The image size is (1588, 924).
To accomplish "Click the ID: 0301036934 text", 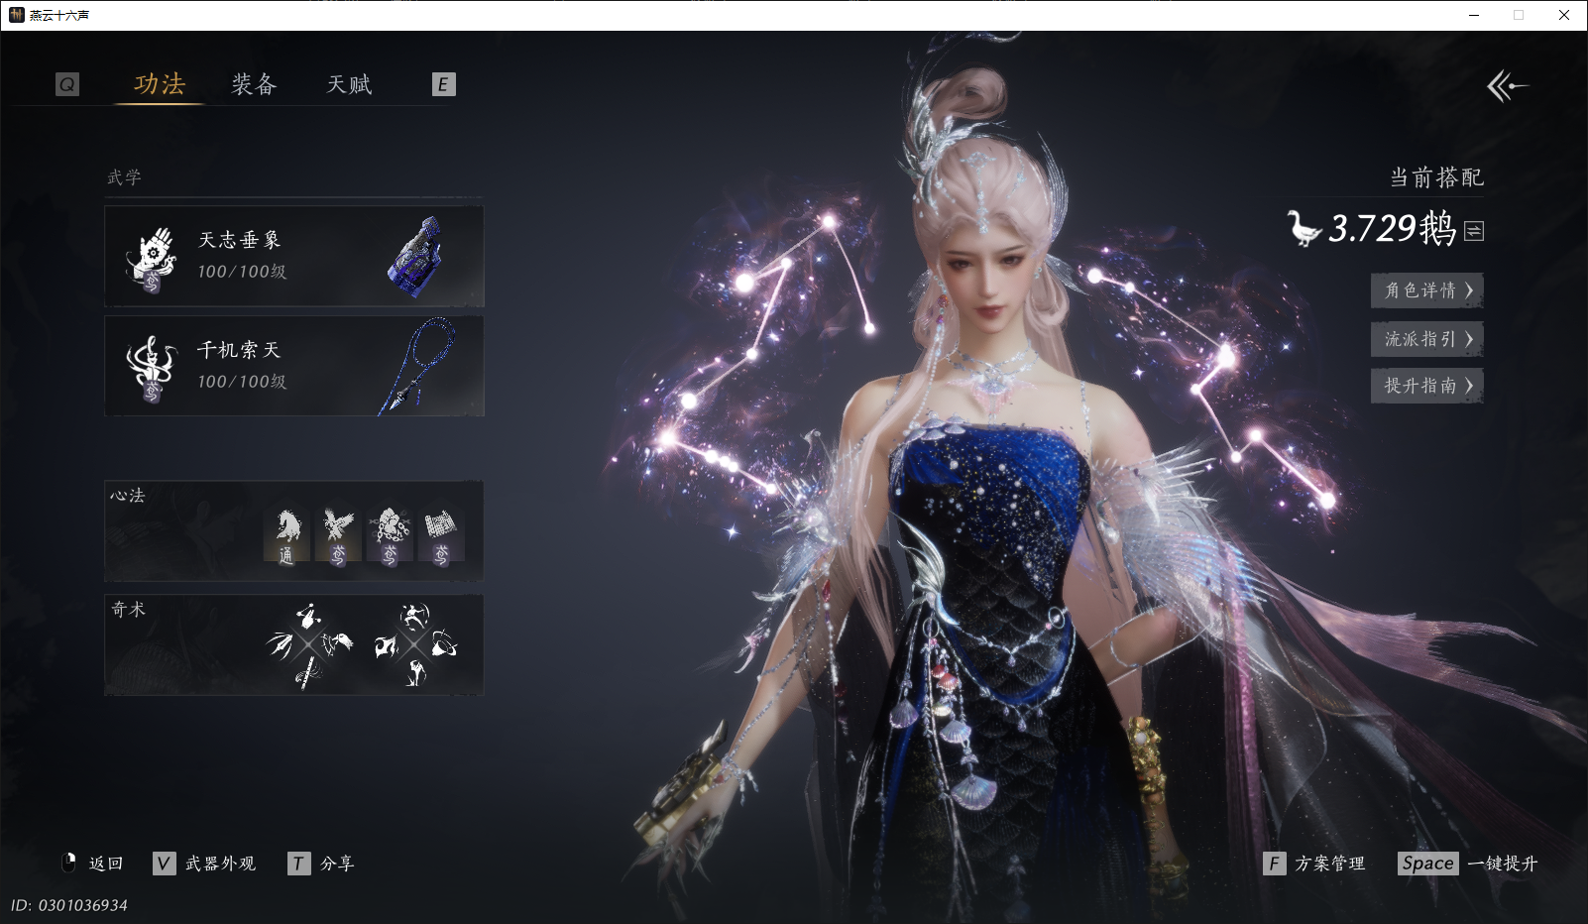I will [69, 905].
